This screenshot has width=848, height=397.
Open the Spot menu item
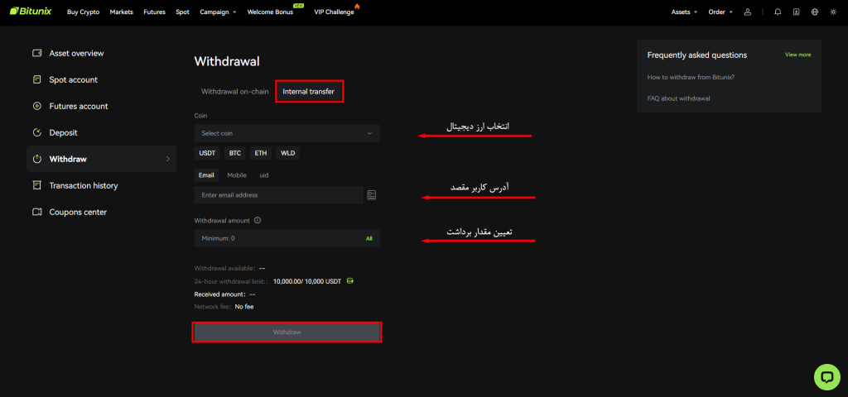point(183,12)
